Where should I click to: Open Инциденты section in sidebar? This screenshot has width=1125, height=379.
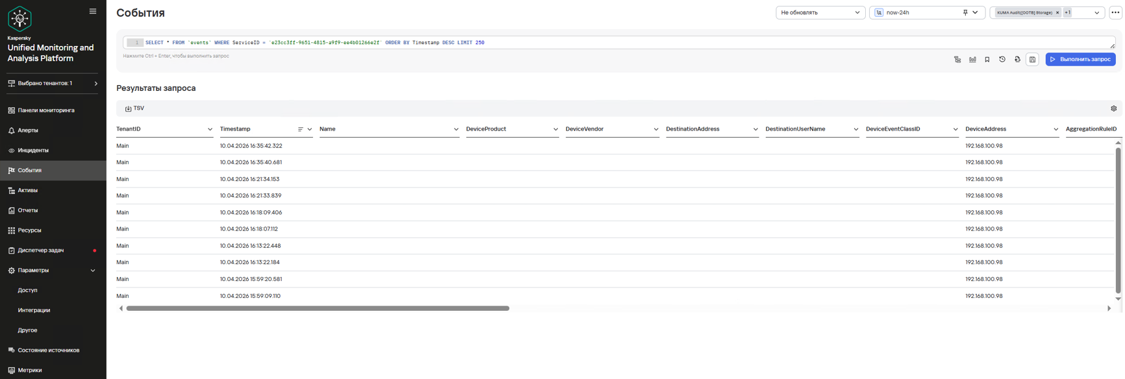pyautogui.click(x=33, y=151)
